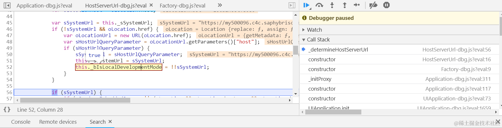Set breakpoint on line 52
This screenshot has height=128, width=502.
(x=9, y=67)
